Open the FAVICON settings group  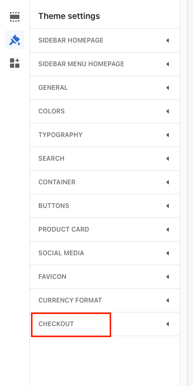104,277
